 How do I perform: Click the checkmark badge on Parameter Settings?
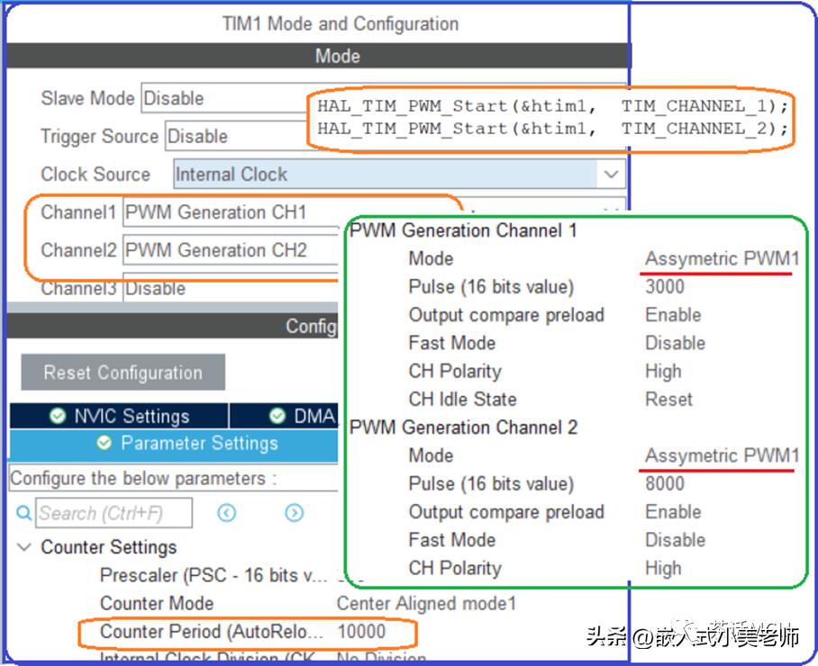105,443
